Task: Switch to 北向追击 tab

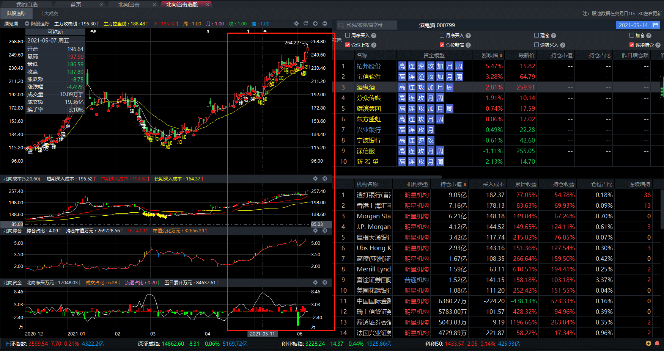Action: pyautogui.click(x=129, y=5)
